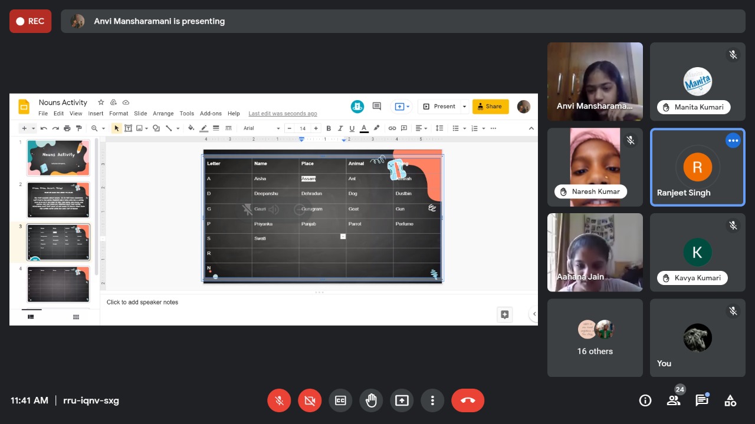Expand the 16 others tile
The image size is (755, 424).
595,337
